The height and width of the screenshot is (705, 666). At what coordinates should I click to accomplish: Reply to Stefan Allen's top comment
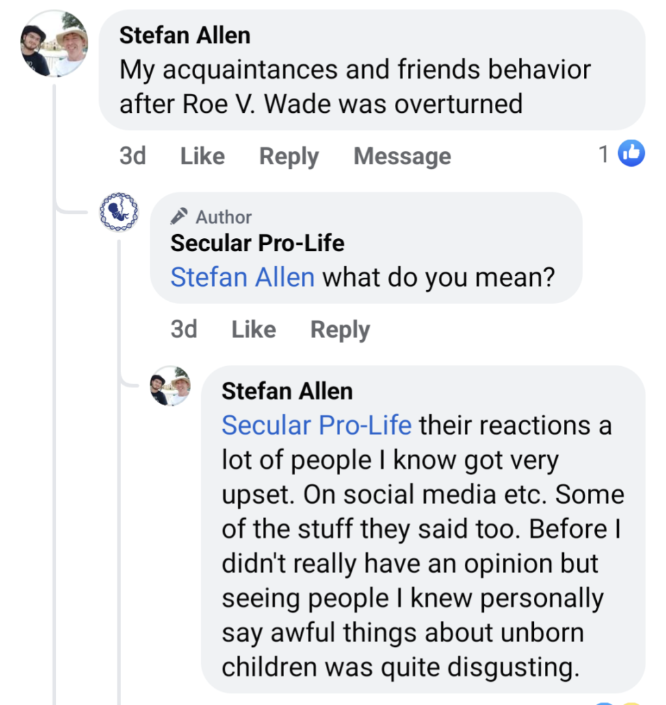pos(289,156)
